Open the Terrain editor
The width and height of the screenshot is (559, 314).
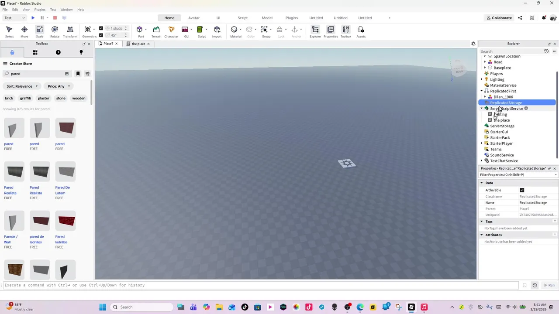156,31
